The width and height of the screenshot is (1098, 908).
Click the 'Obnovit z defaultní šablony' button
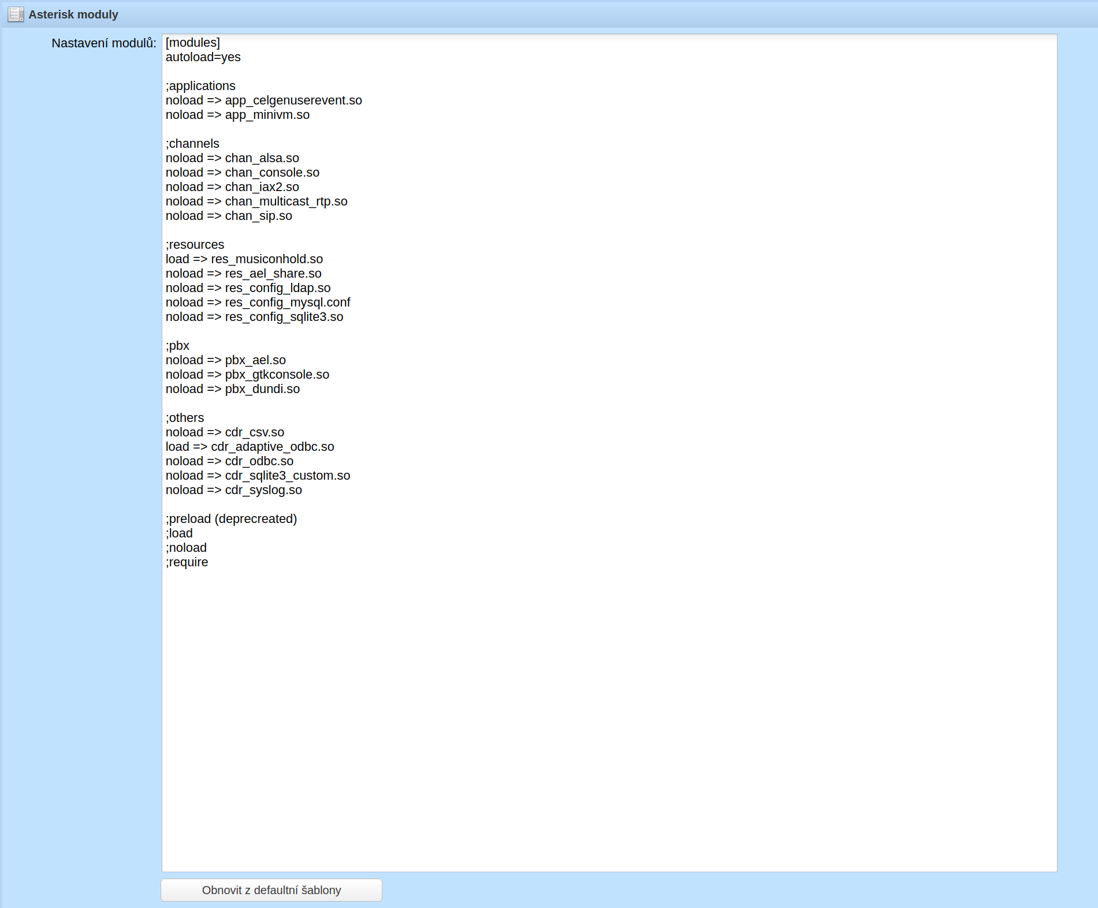pyautogui.click(x=271, y=890)
